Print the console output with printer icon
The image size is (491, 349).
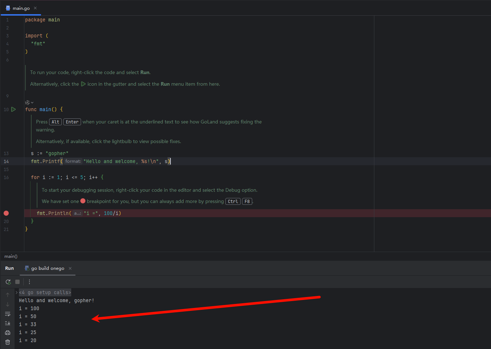coord(8,333)
